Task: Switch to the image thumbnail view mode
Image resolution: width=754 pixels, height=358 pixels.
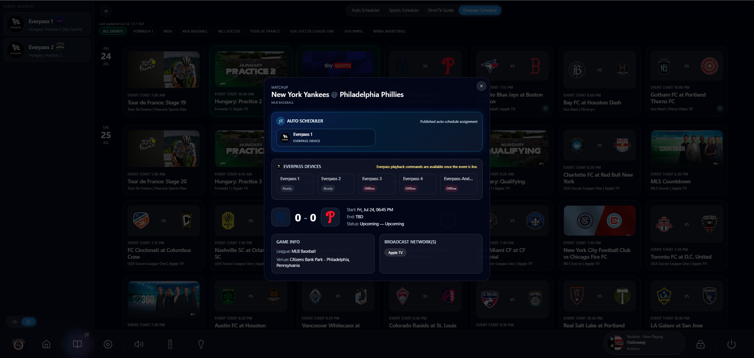Action: pos(29,322)
